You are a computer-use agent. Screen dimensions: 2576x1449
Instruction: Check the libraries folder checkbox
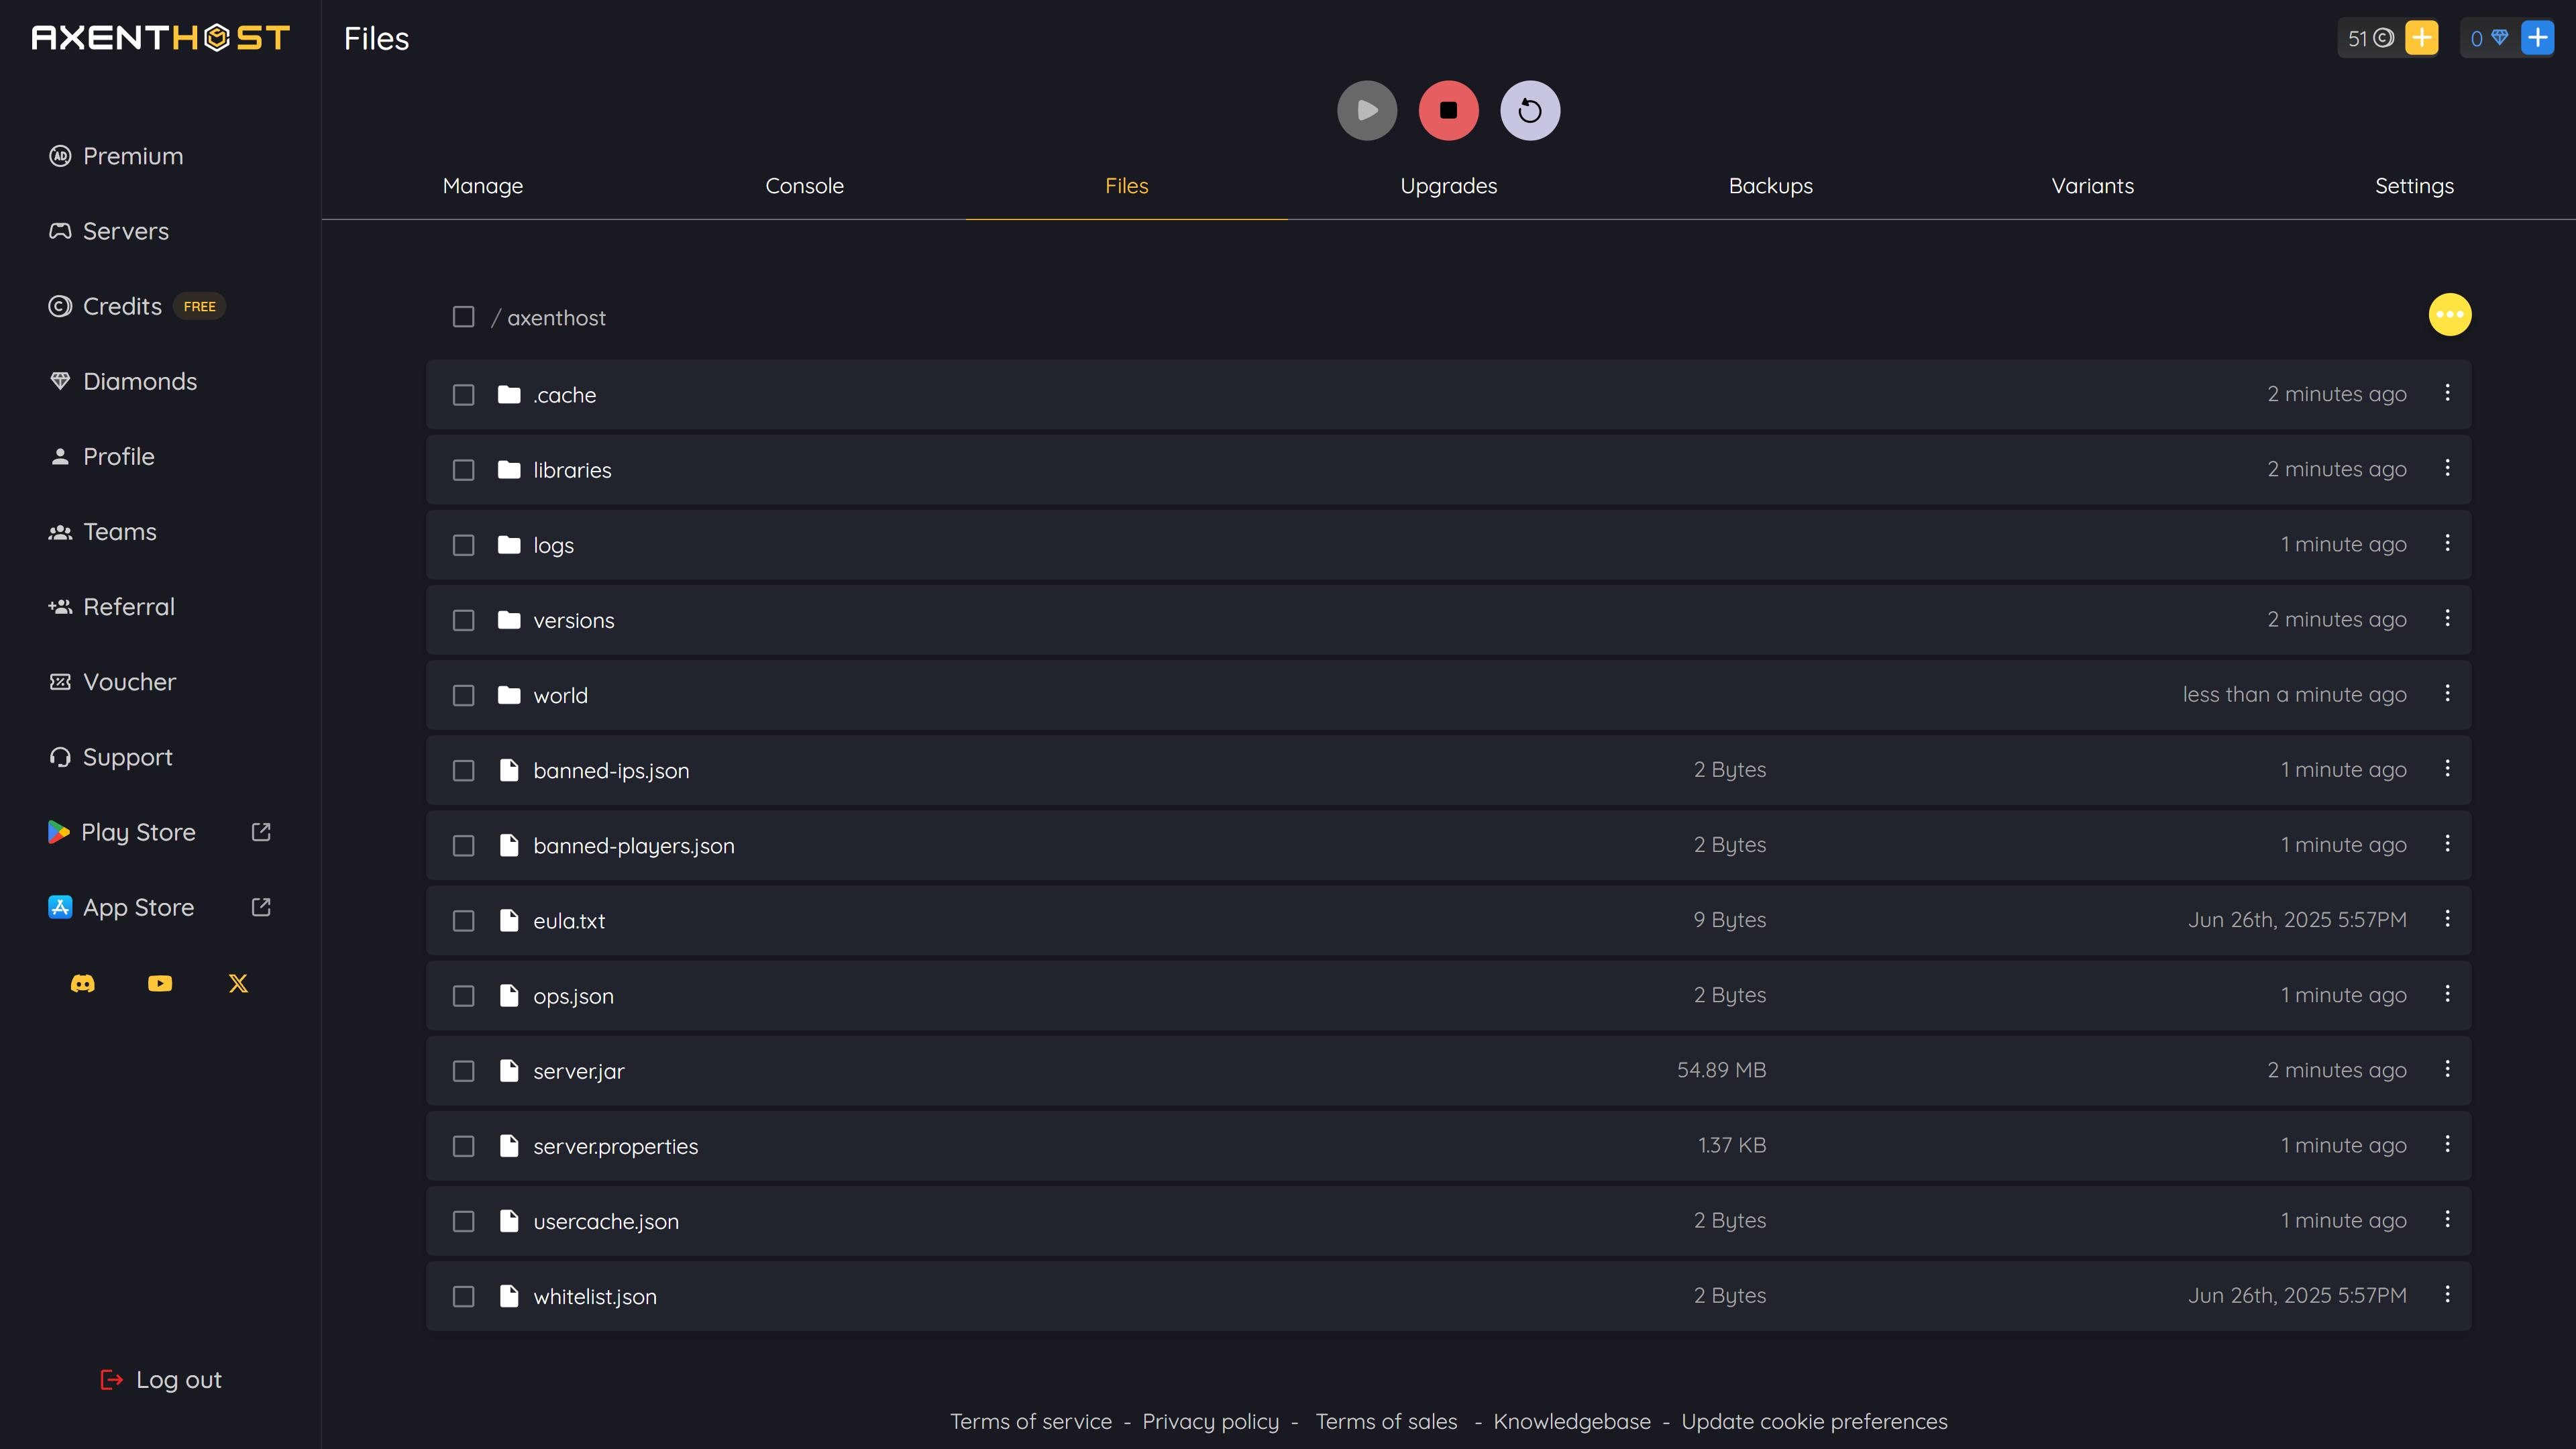[x=463, y=470]
